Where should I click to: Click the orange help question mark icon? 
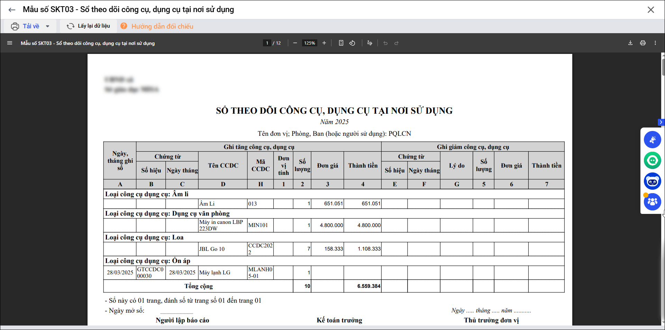(124, 26)
